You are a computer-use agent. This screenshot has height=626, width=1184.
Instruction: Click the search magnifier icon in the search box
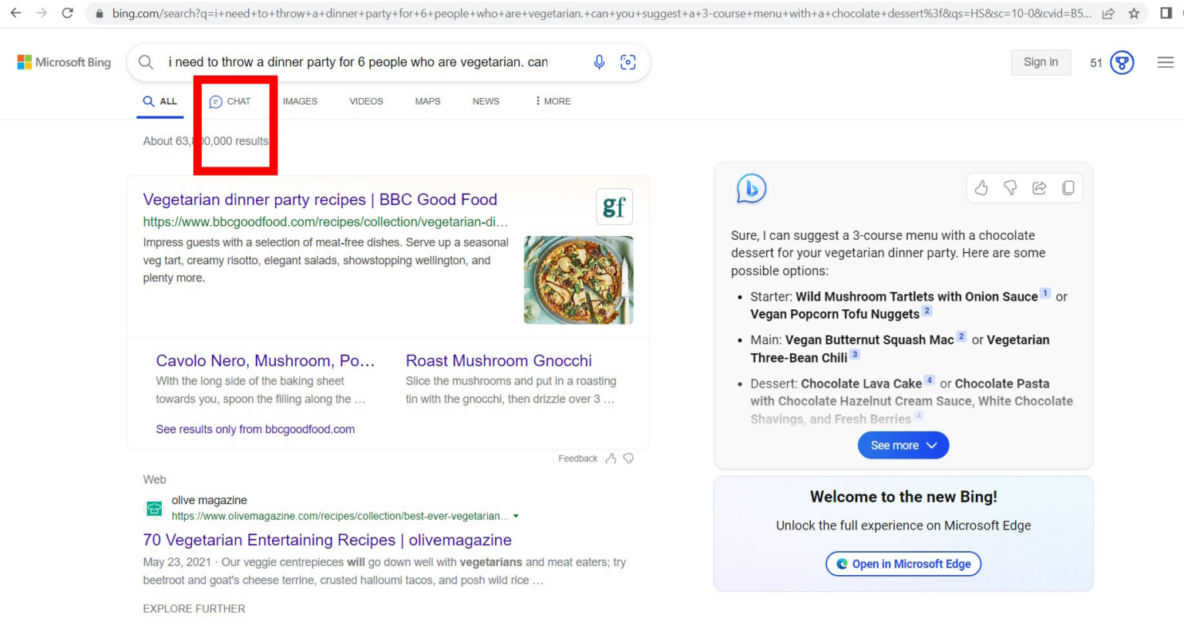click(x=146, y=62)
